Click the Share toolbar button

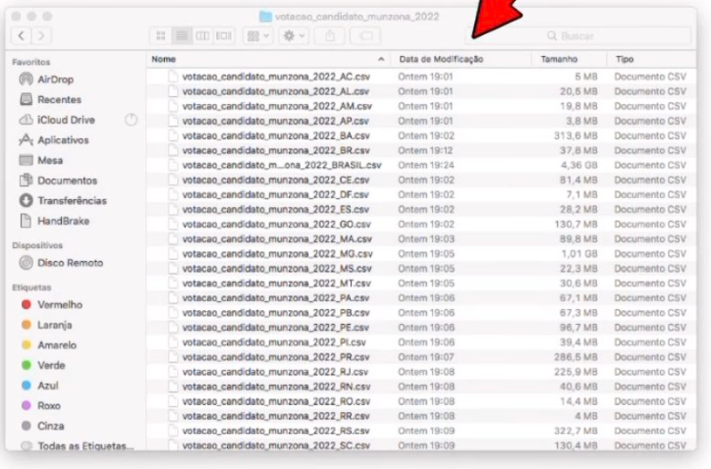329,35
